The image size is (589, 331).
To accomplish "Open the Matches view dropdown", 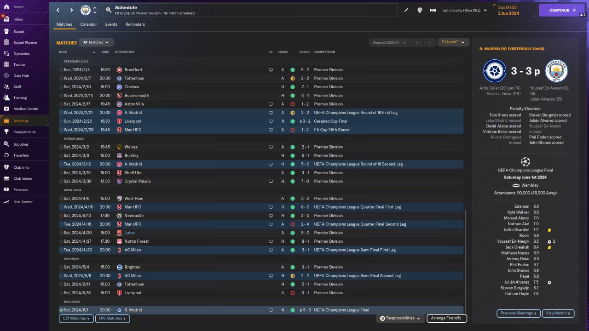I will tap(96, 42).
